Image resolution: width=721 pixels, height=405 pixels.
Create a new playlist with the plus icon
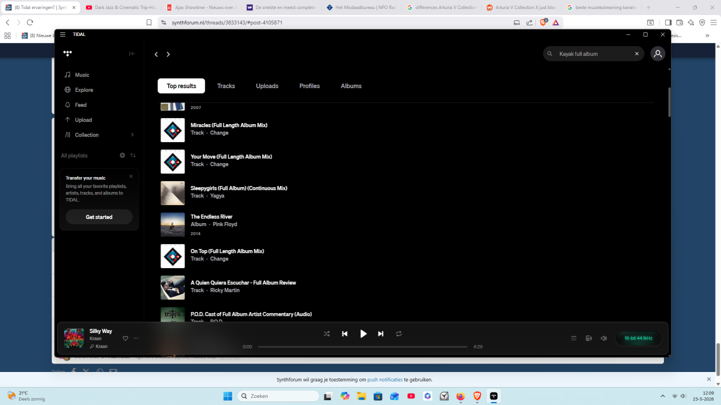[x=123, y=155]
